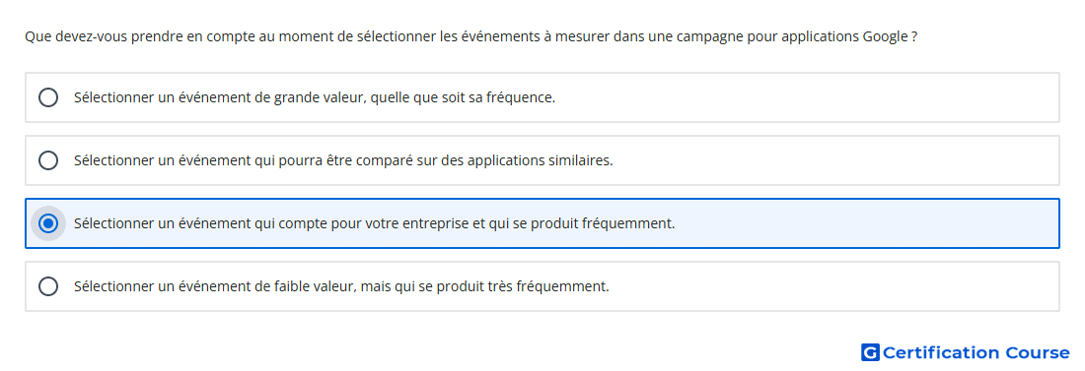The image size is (1085, 371).
Task: Pick the radio button for 'faible valeur' option
Action: point(48,286)
